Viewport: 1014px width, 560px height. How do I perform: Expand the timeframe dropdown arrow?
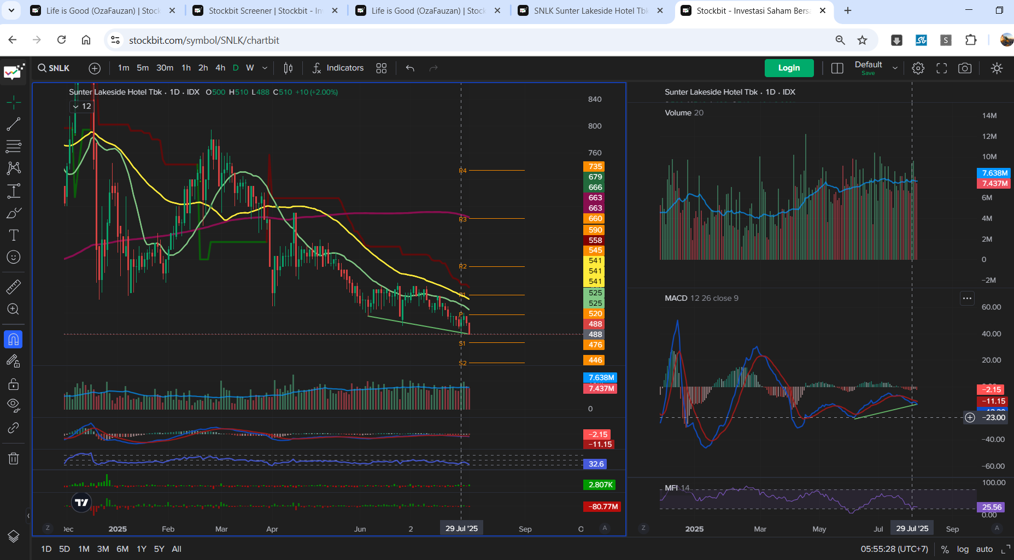(x=265, y=68)
